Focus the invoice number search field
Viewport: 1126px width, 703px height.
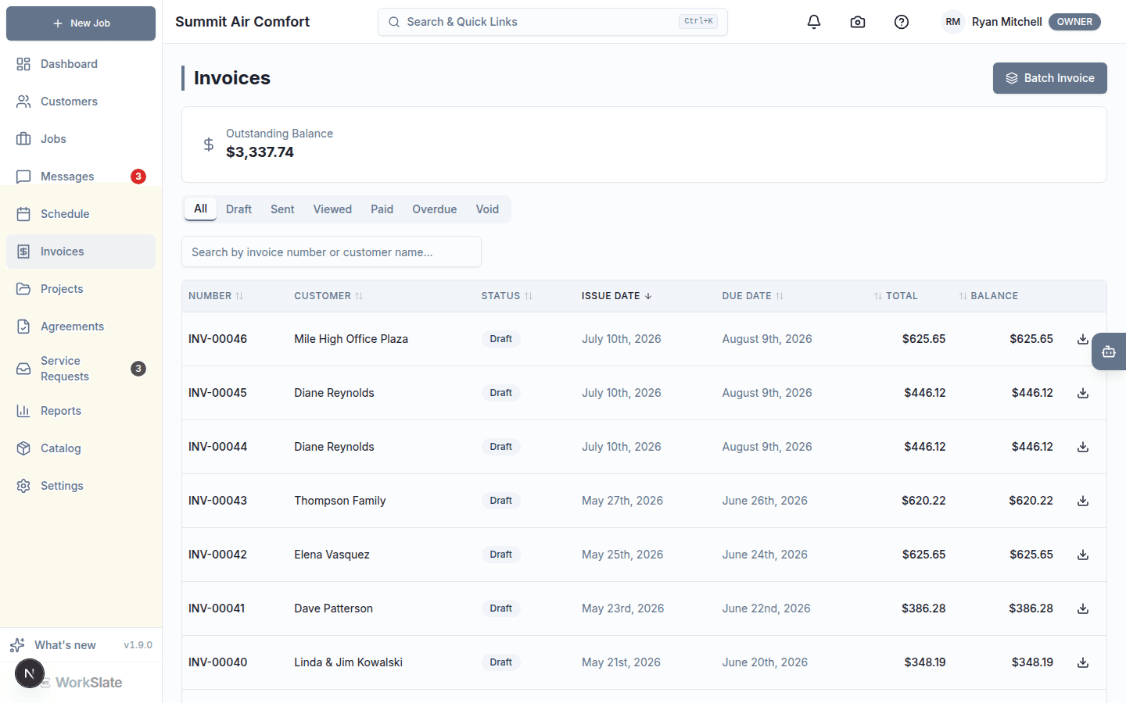(332, 252)
